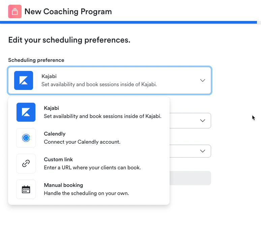Viewport: 261px width, 243px height.
Task: Select the Manual booking option label
Action: (x=63, y=185)
